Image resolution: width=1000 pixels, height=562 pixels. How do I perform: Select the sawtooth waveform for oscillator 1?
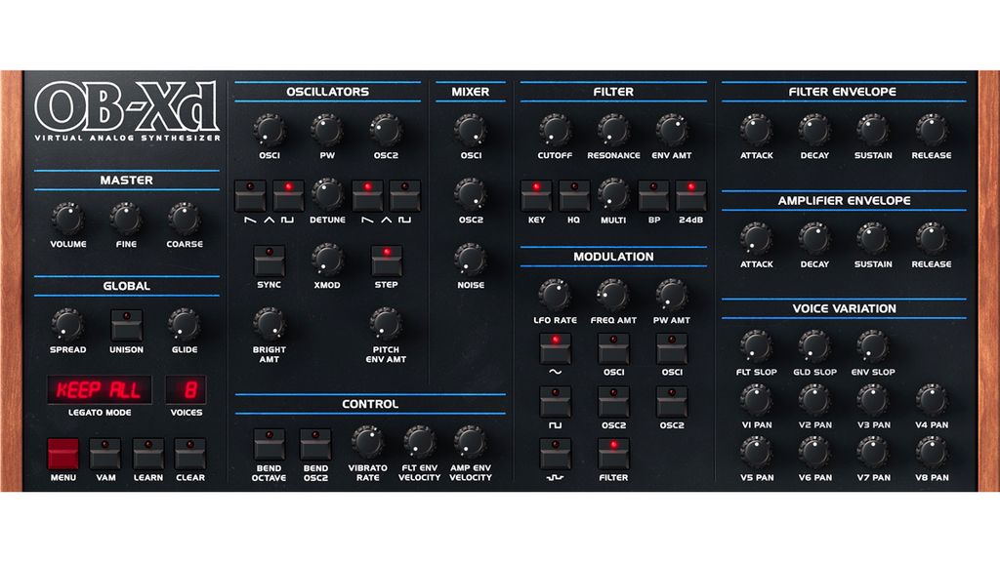(x=250, y=195)
